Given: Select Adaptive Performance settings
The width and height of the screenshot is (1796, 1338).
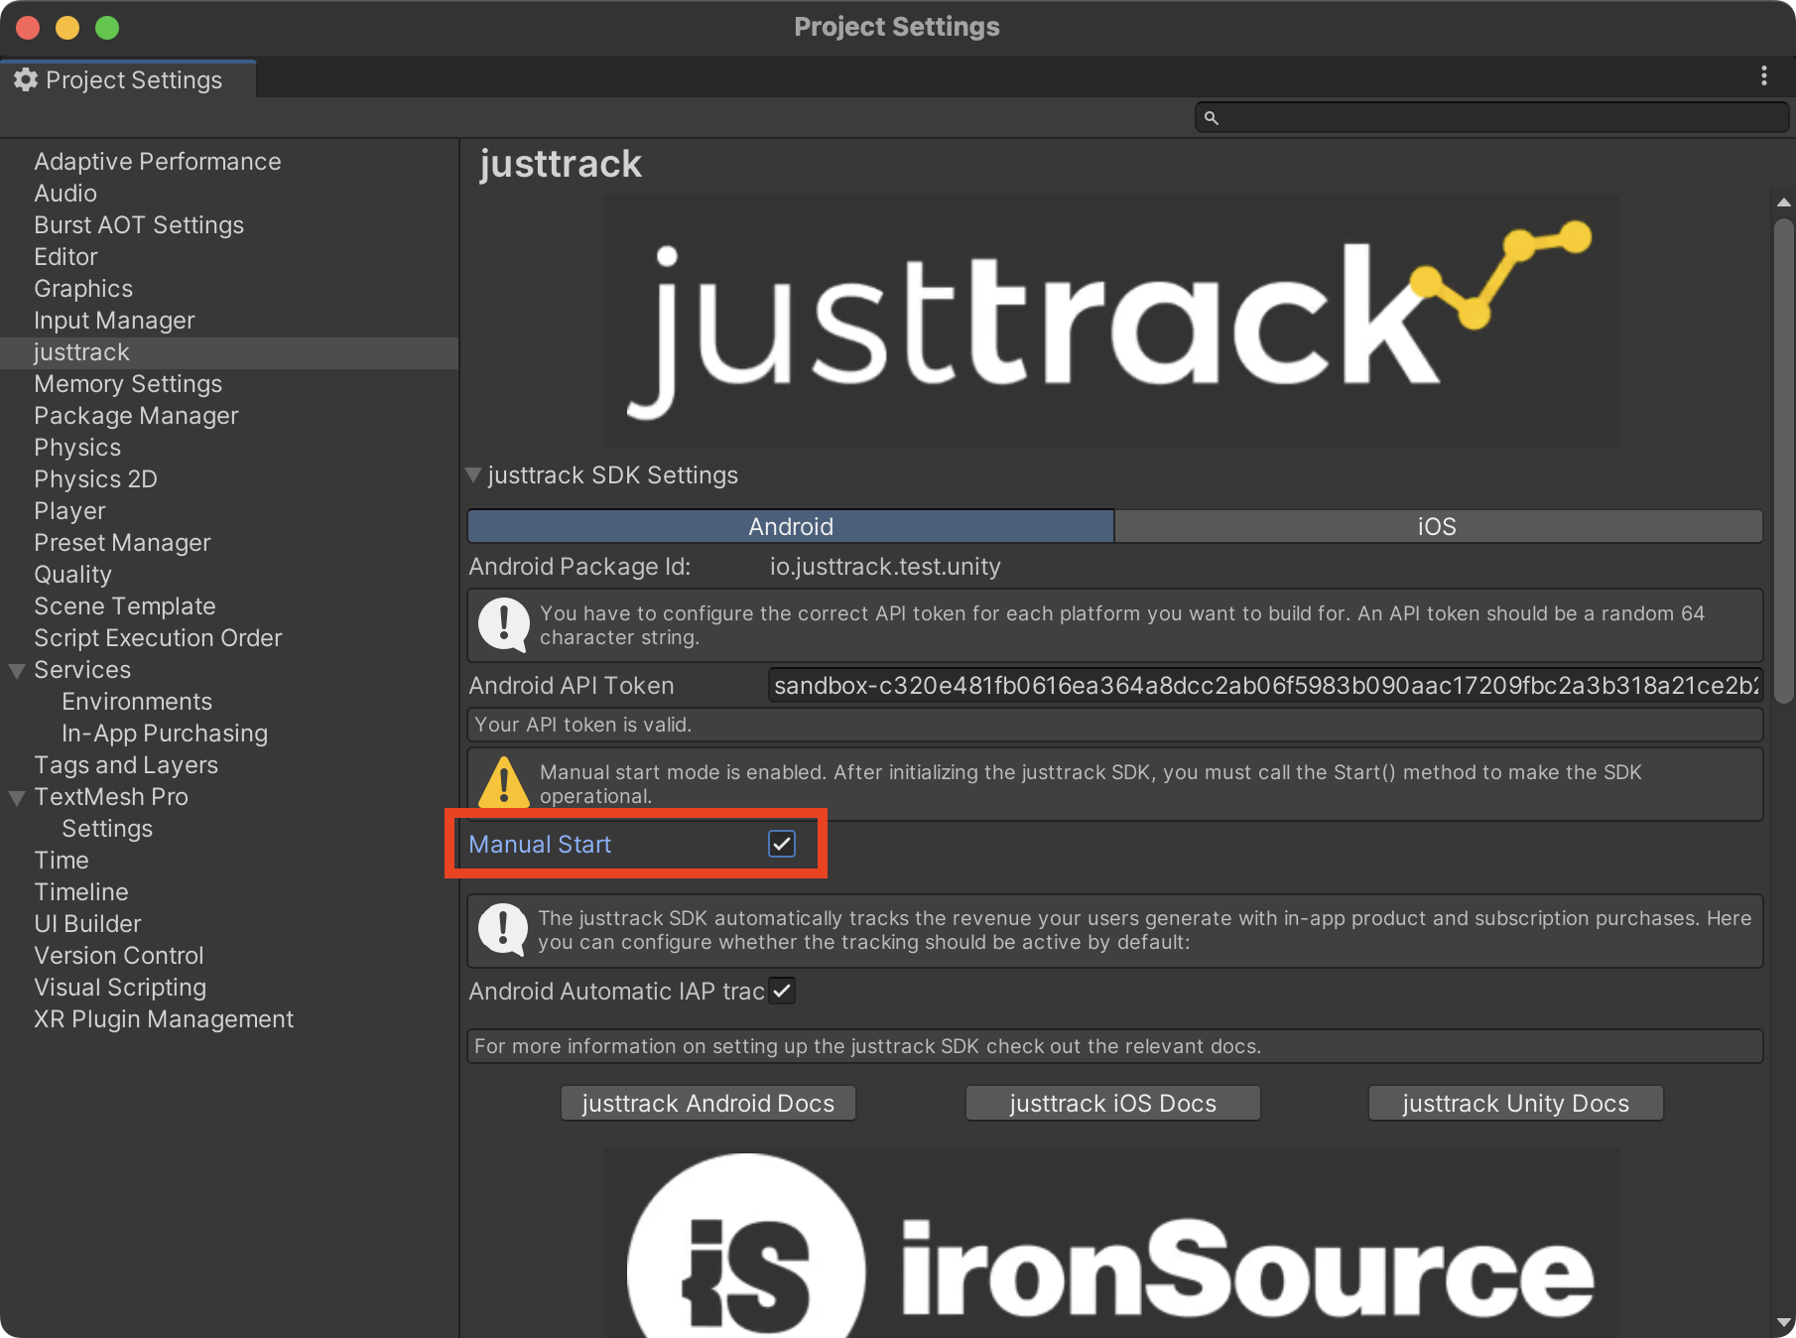Looking at the screenshot, I should click(x=157, y=161).
